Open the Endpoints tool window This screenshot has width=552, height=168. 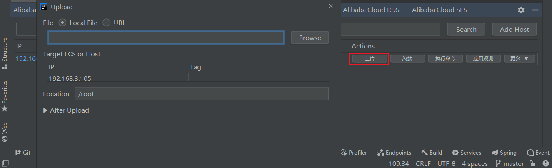tap(394, 153)
